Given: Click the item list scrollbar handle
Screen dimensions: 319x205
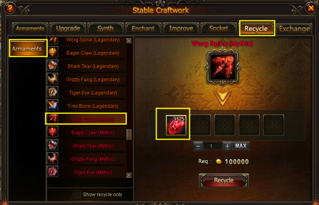Looking at the screenshot, I should click(129, 135).
